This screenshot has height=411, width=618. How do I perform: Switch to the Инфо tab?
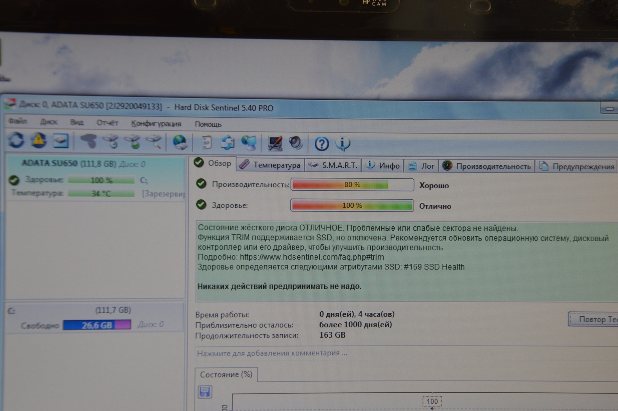[x=382, y=166]
